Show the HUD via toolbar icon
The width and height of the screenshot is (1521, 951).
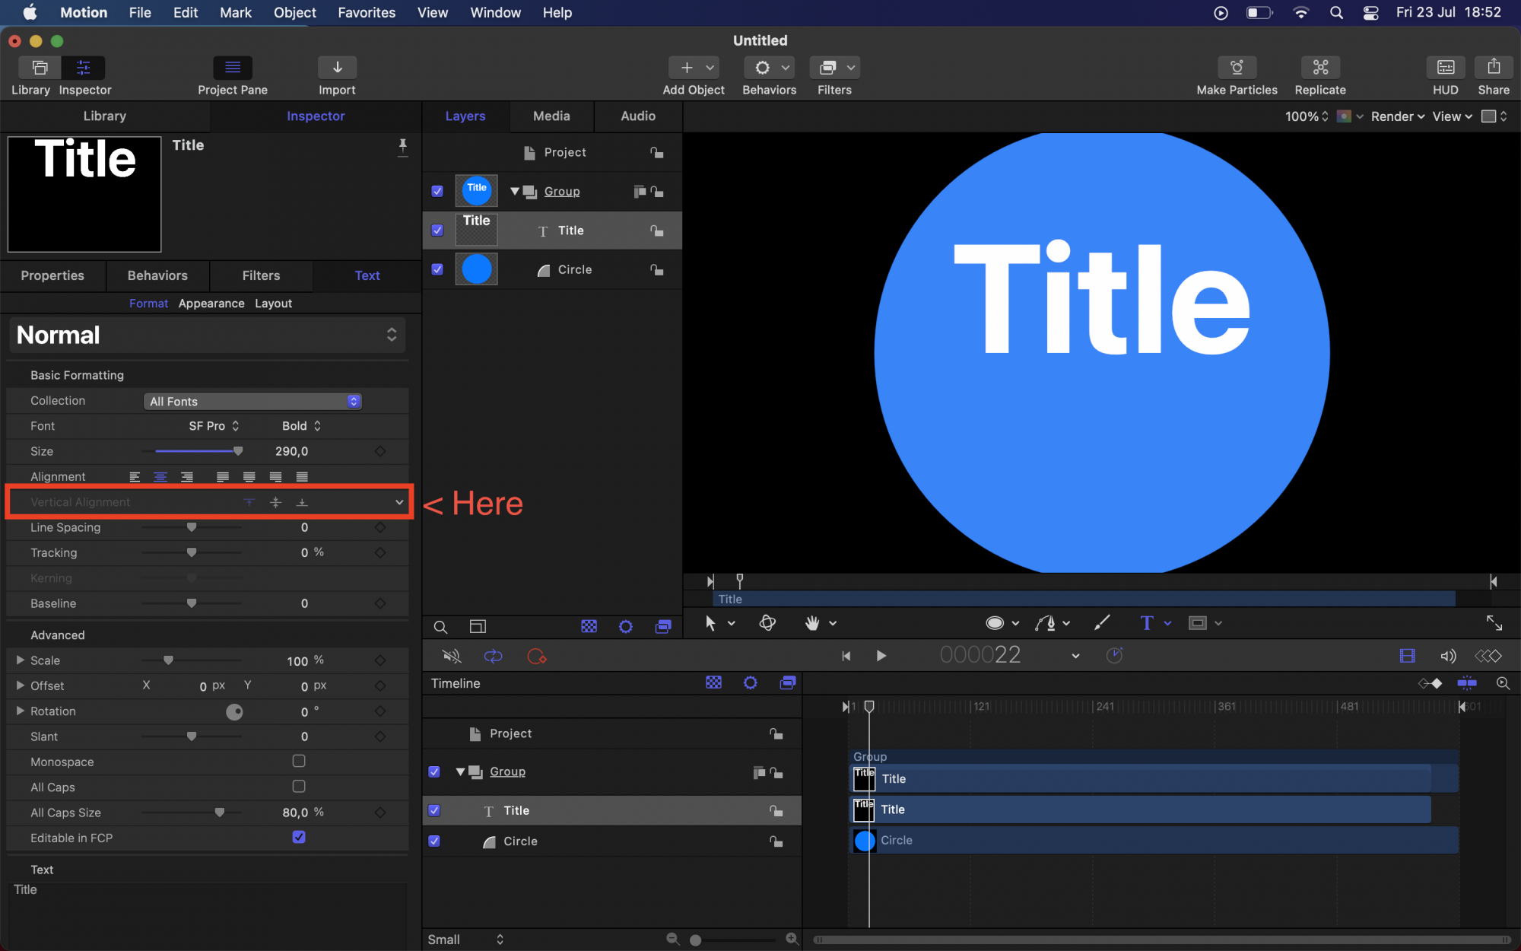1445,68
